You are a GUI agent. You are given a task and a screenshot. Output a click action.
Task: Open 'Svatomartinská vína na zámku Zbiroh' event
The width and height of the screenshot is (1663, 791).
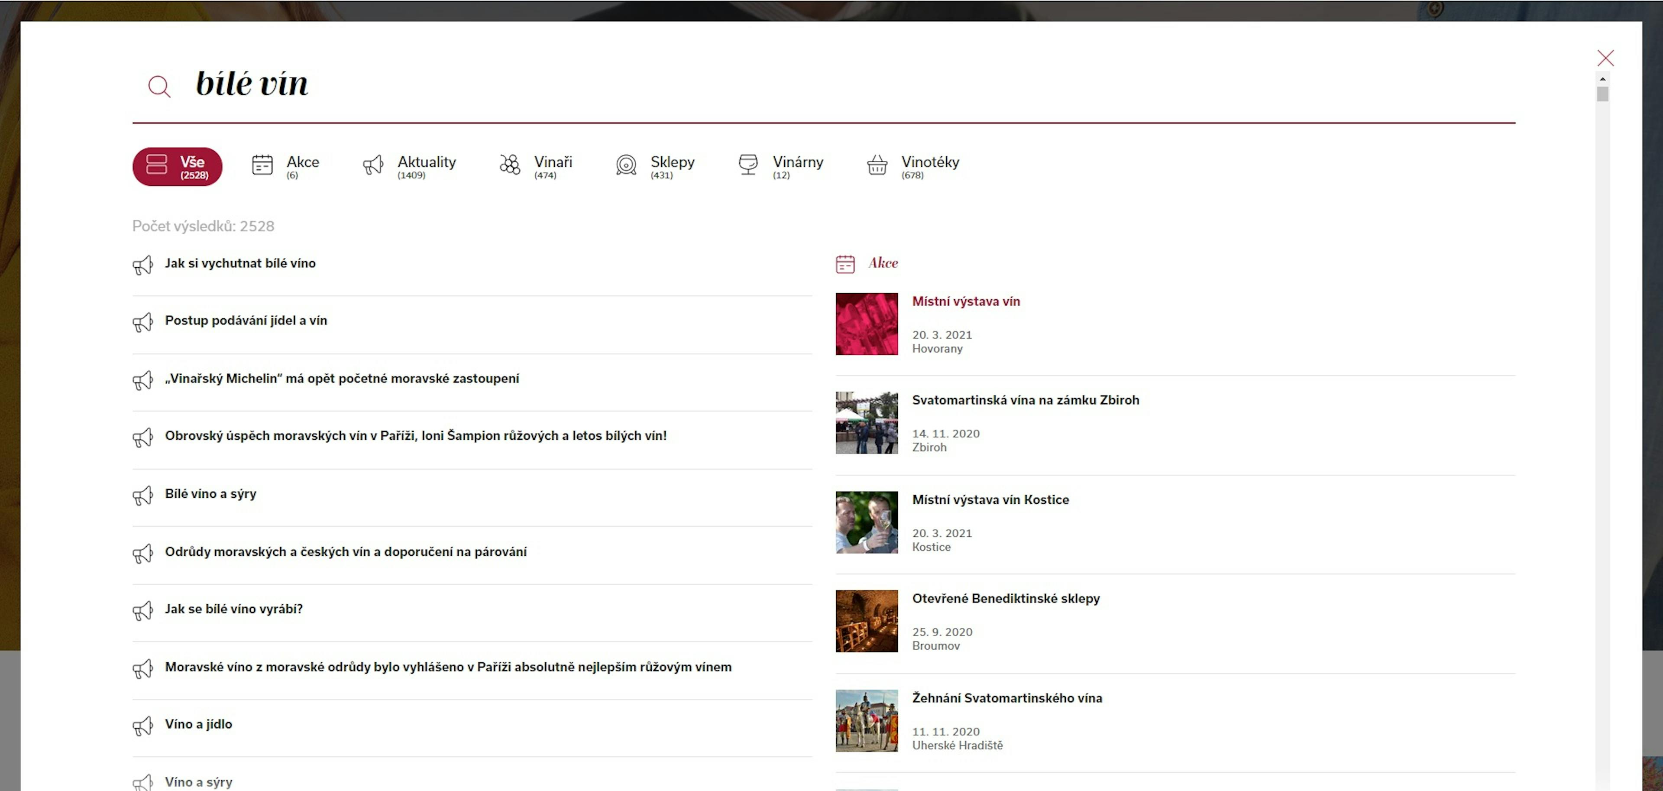1025,400
